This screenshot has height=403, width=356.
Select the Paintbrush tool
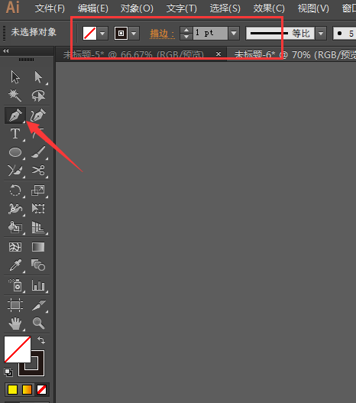click(38, 152)
